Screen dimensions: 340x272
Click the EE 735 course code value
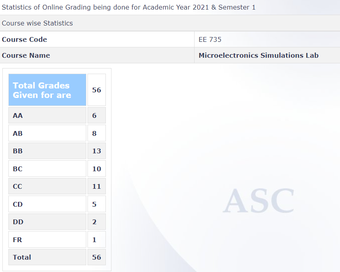210,39
